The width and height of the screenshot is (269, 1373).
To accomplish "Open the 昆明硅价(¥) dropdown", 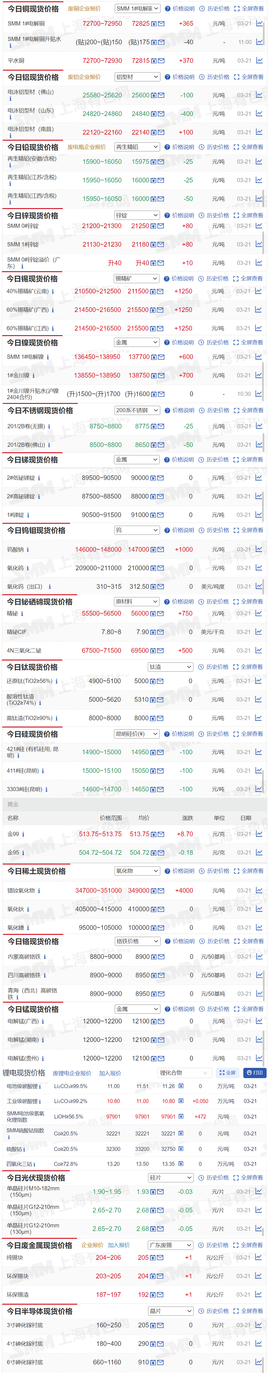I will [137, 734].
